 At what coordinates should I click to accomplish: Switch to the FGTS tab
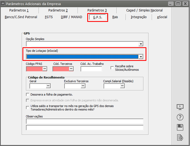(49, 17)
